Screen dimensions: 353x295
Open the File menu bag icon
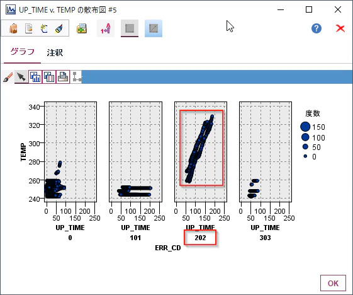pos(13,28)
